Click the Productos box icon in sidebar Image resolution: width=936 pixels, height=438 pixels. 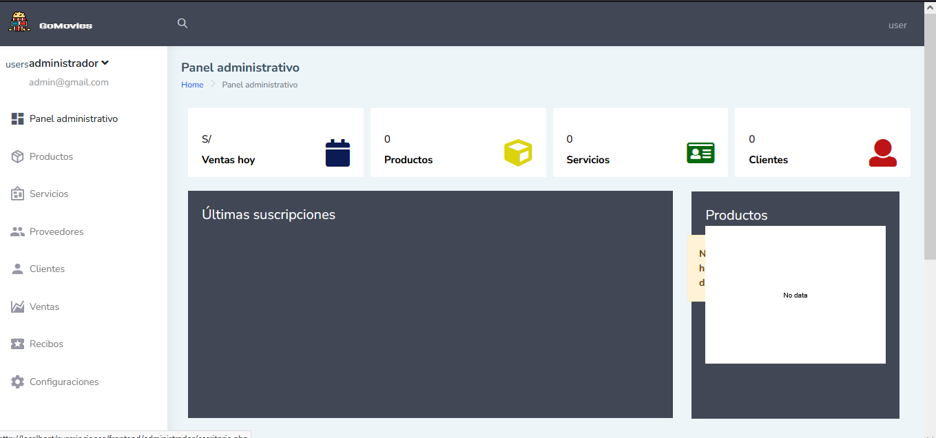click(x=18, y=157)
